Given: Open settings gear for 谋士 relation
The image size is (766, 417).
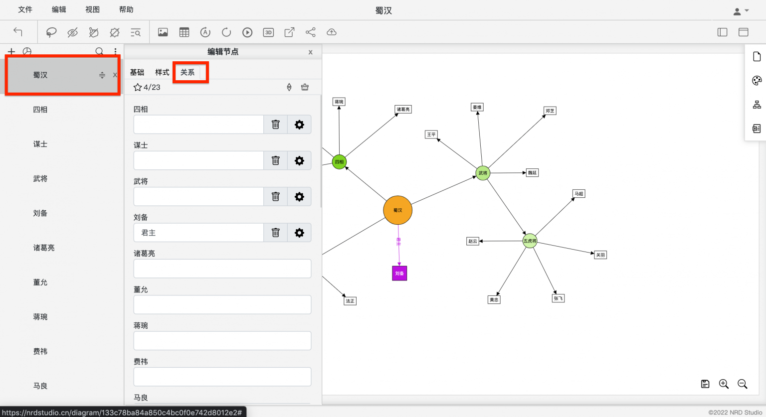Looking at the screenshot, I should (299, 160).
